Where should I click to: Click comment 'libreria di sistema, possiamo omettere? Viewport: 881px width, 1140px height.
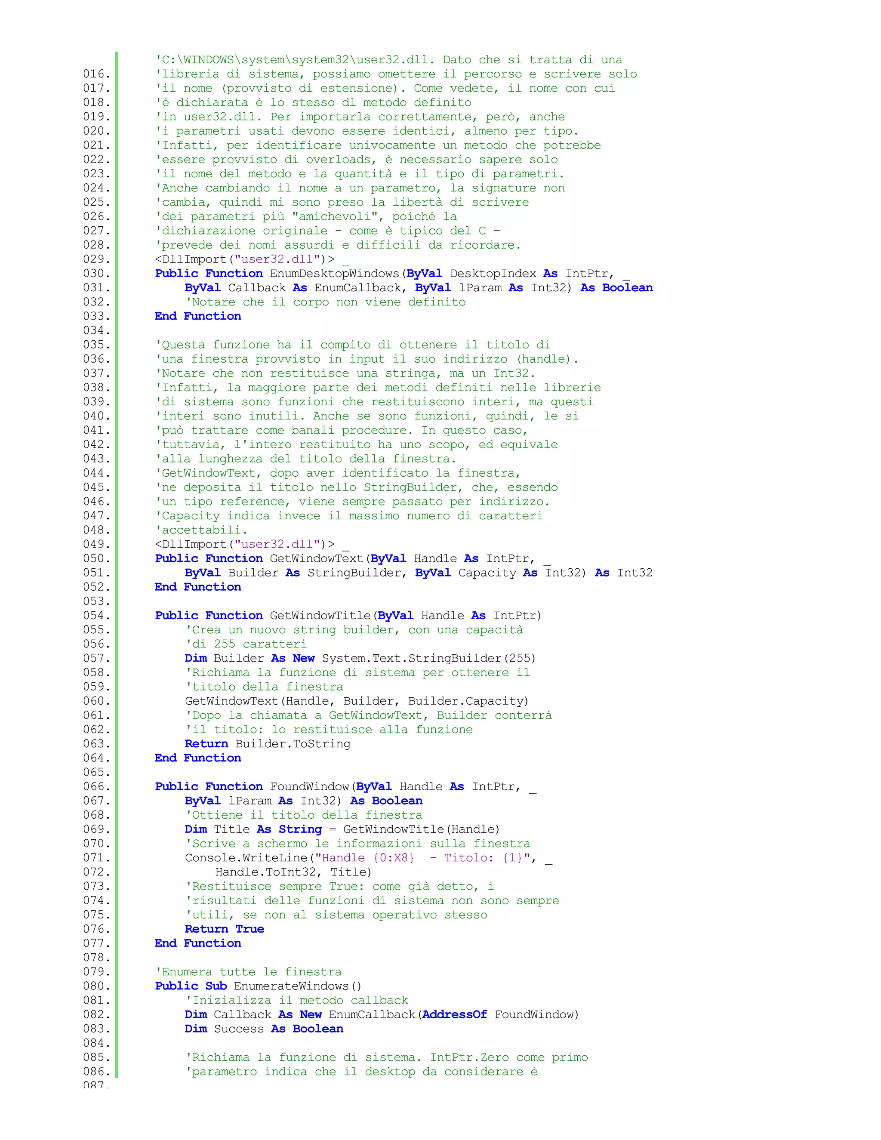click(x=396, y=74)
